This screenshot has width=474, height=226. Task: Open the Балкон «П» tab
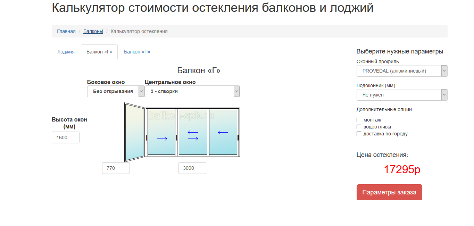(137, 51)
